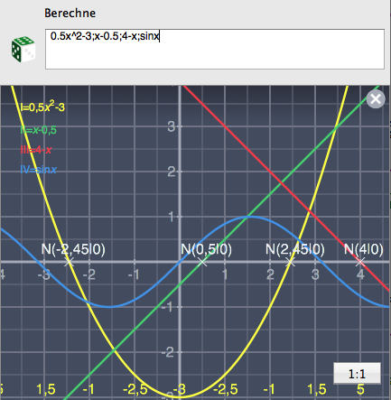Click the 1:1 scale reset button

coord(357,374)
